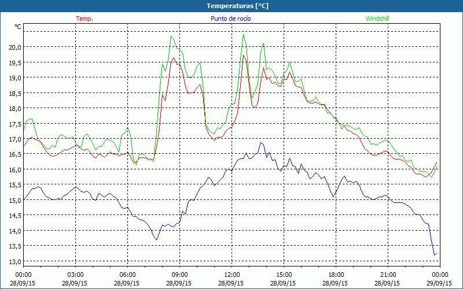Click the 17,0 y-axis value

pyautogui.click(x=16, y=139)
